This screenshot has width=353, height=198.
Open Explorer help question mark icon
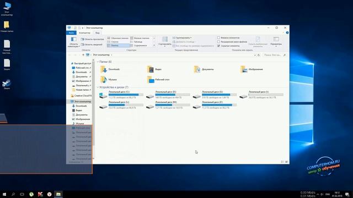click(287, 33)
